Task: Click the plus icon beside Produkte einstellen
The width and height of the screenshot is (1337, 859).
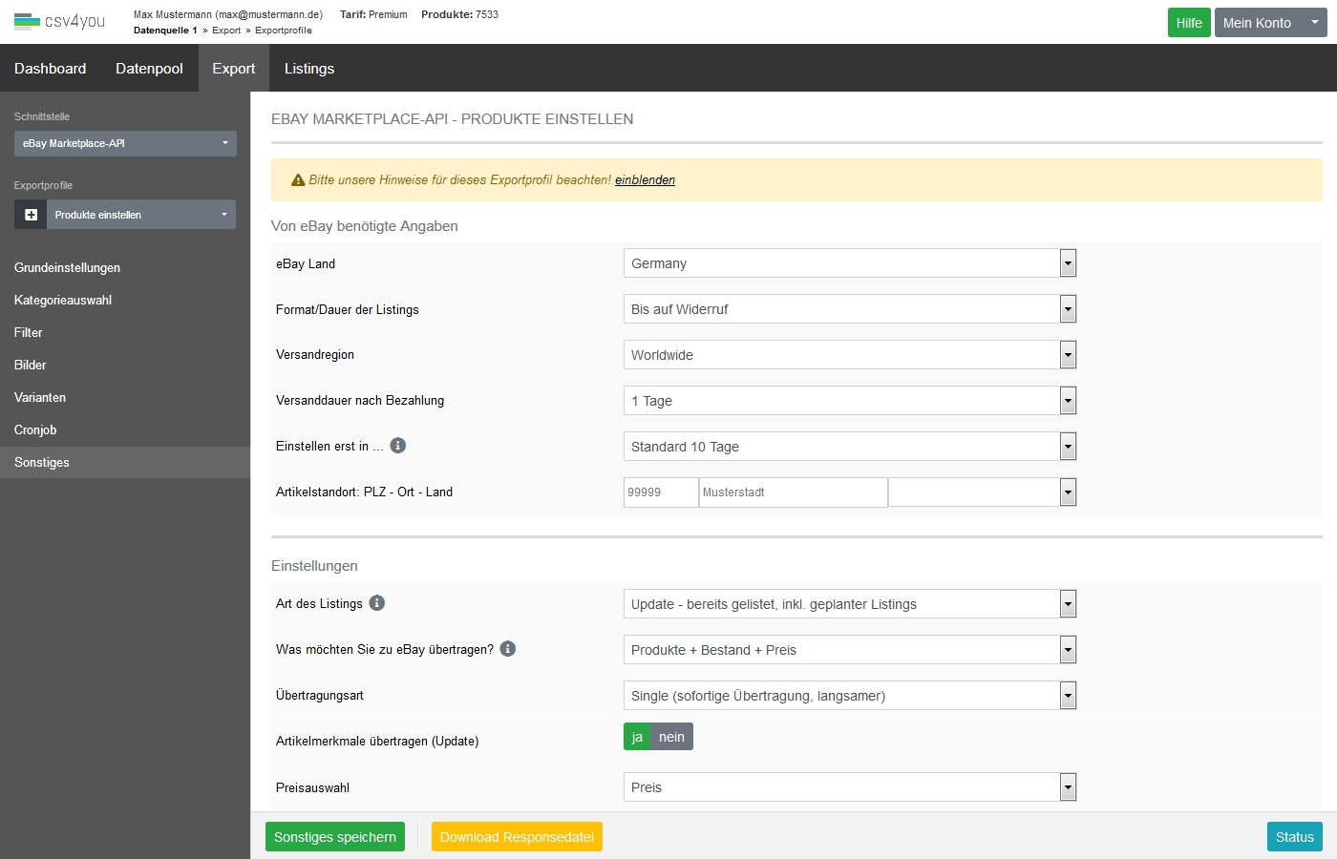Action: point(31,215)
